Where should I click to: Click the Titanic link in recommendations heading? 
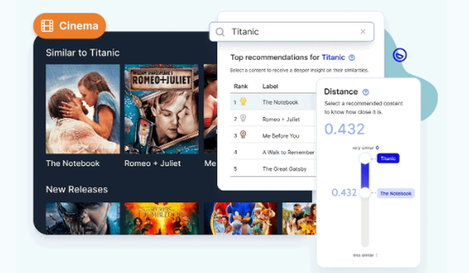[x=333, y=57]
